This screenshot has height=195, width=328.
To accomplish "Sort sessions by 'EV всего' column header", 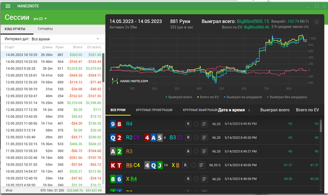I will 94,47.
